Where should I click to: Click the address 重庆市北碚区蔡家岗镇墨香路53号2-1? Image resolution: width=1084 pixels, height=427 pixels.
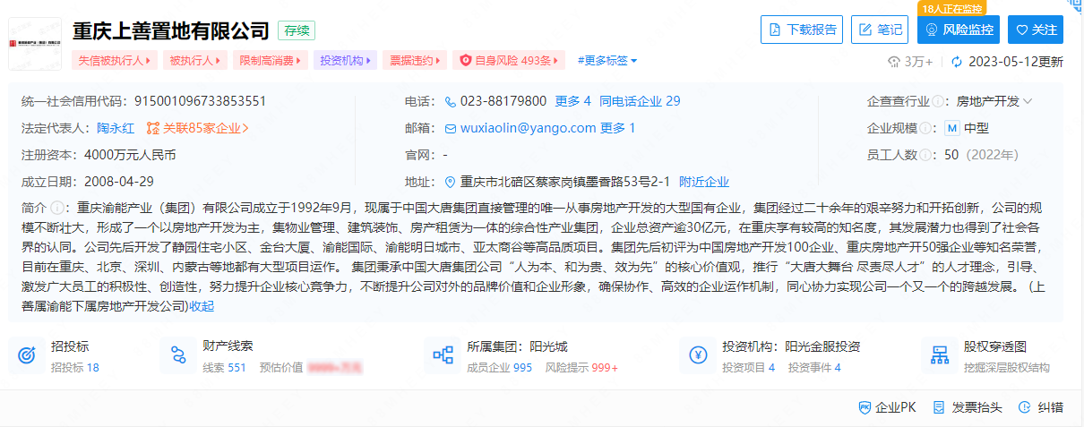[565, 182]
